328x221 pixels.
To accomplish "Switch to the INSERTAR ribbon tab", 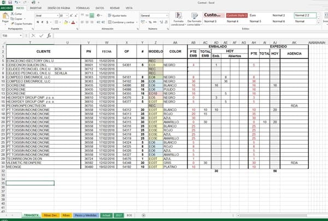I will tap(36, 8).
